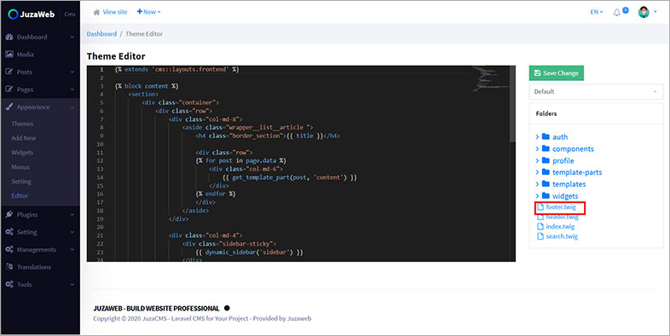The height and width of the screenshot is (336, 670).
Task: Click the profile folder icon
Action: (x=546, y=160)
